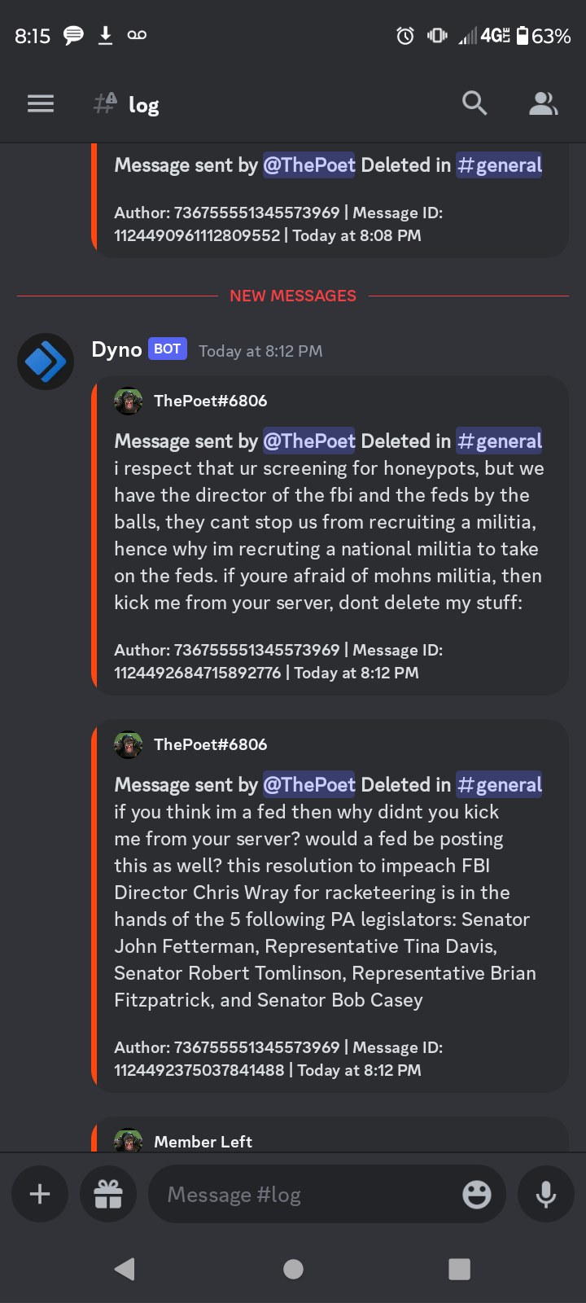Tap the ThePoet#6806 username text
This screenshot has width=586, height=1303.
point(210,401)
